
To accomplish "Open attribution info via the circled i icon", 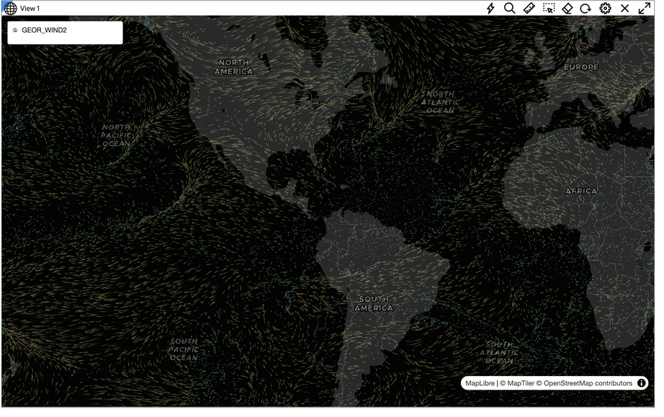I will pos(640,383).
